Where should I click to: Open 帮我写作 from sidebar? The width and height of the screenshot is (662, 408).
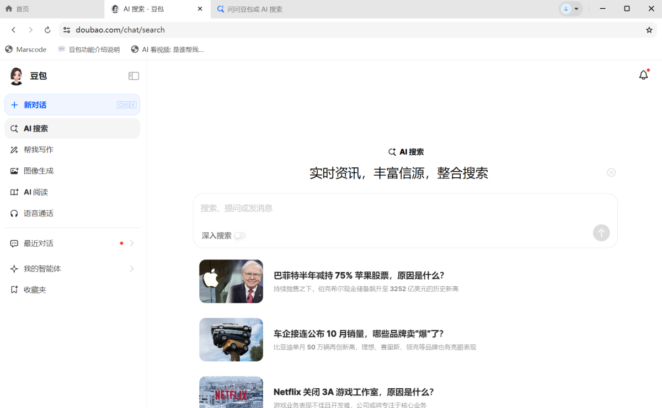39,150
